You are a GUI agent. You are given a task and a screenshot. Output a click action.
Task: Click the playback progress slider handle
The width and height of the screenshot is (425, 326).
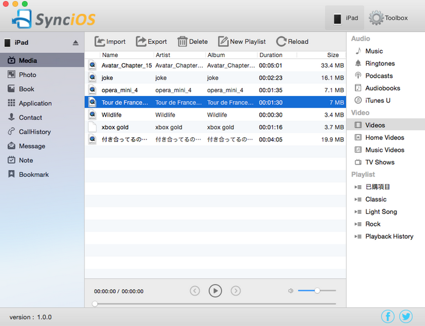point(95,304)
